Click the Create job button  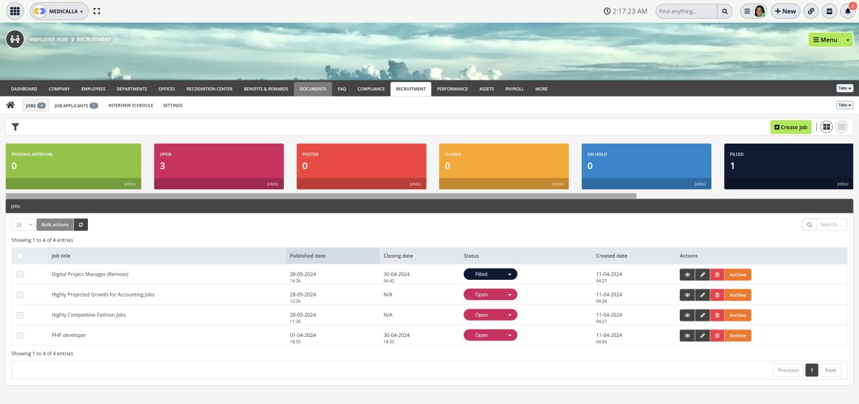[791, 126]
